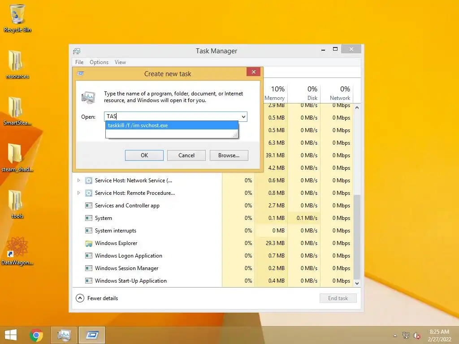Viewport: 459px width, 344px height.
Task: Select the System interrupts process name
Action: click(x=115, y=231)
